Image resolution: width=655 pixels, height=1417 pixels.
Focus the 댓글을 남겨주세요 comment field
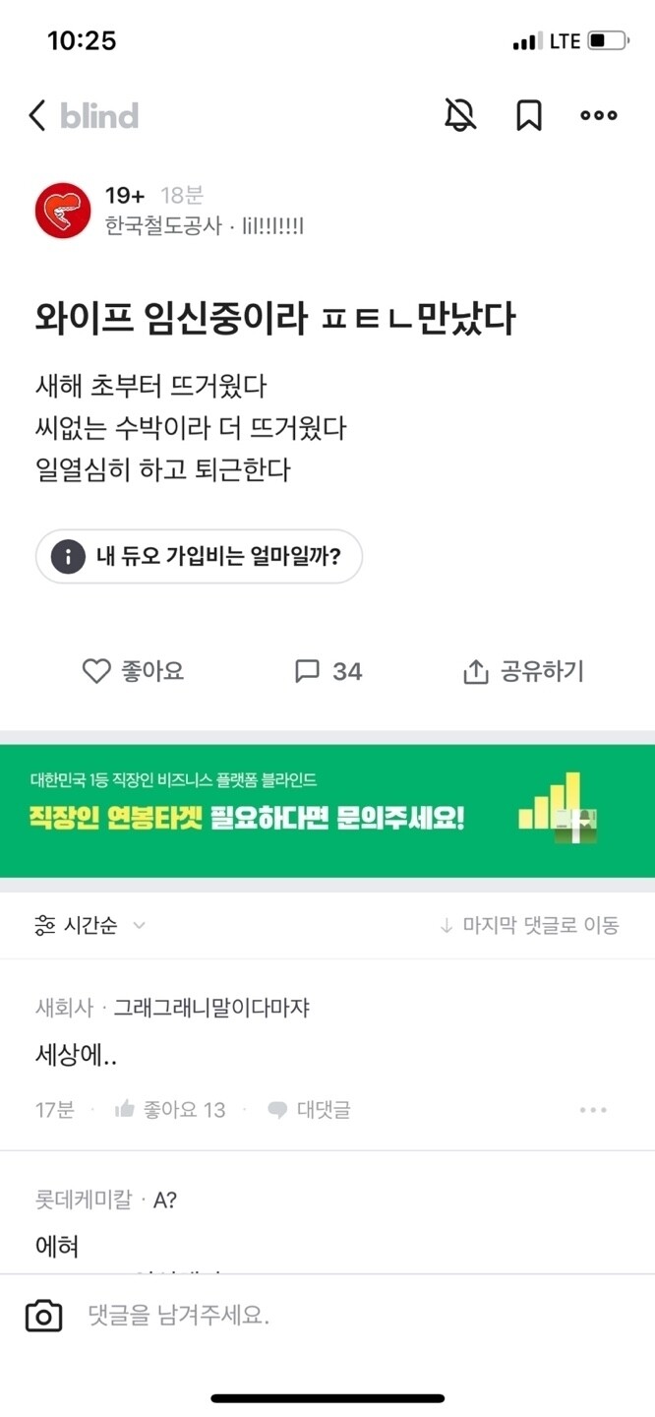point(354,1316)
